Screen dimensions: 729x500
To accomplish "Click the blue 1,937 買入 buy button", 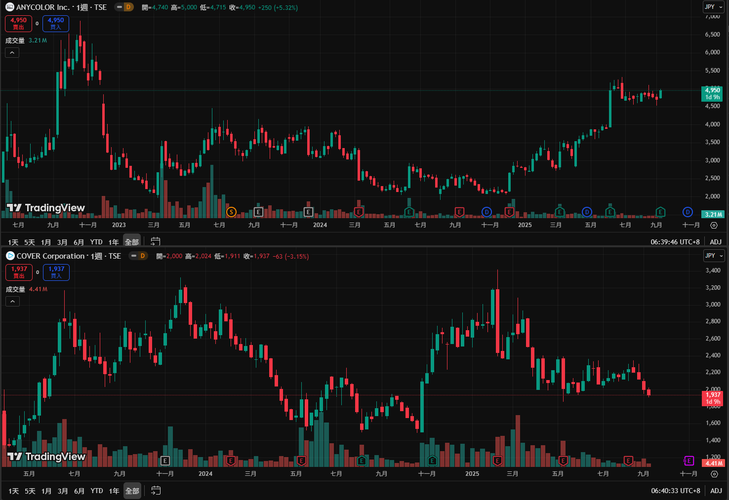I will pos(56,272).
